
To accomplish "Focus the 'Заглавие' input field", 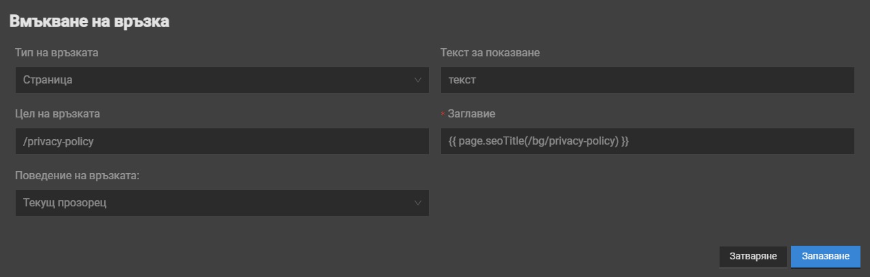I will coord(647,141).
